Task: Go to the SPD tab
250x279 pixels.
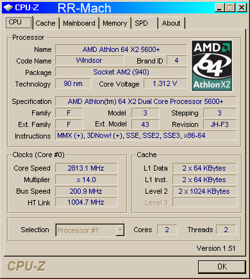Action: point(144,23)
